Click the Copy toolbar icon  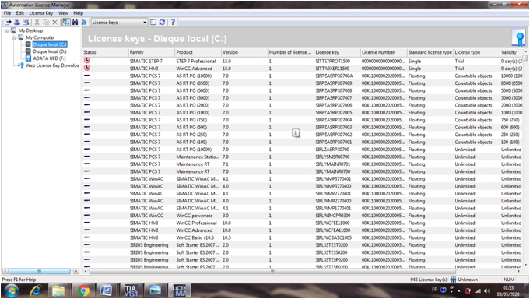pos(46,22)
